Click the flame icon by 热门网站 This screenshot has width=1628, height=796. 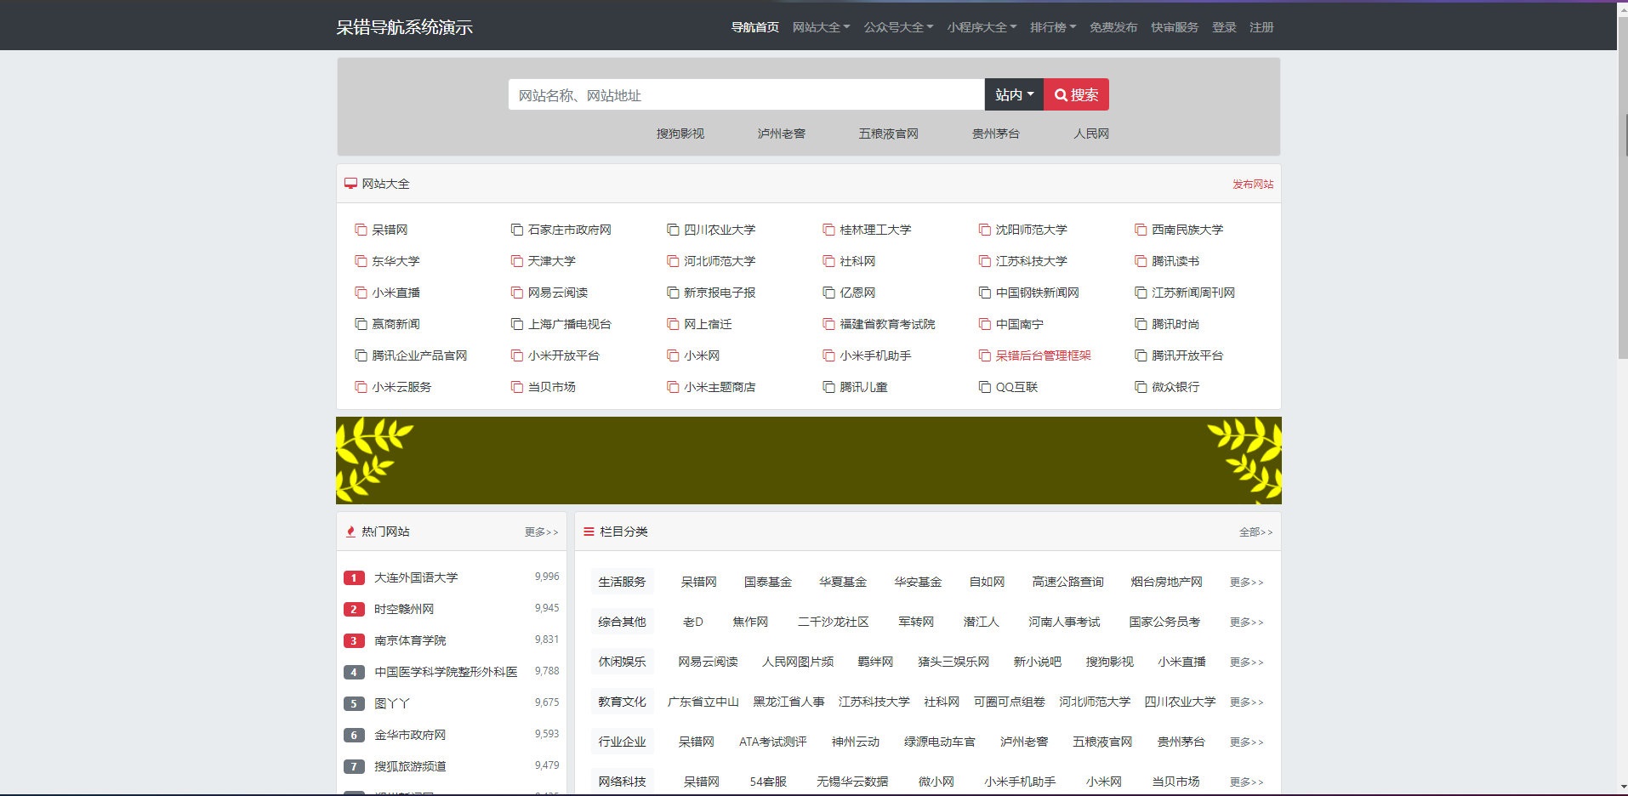pyautogui.click(x=350, y=532)
